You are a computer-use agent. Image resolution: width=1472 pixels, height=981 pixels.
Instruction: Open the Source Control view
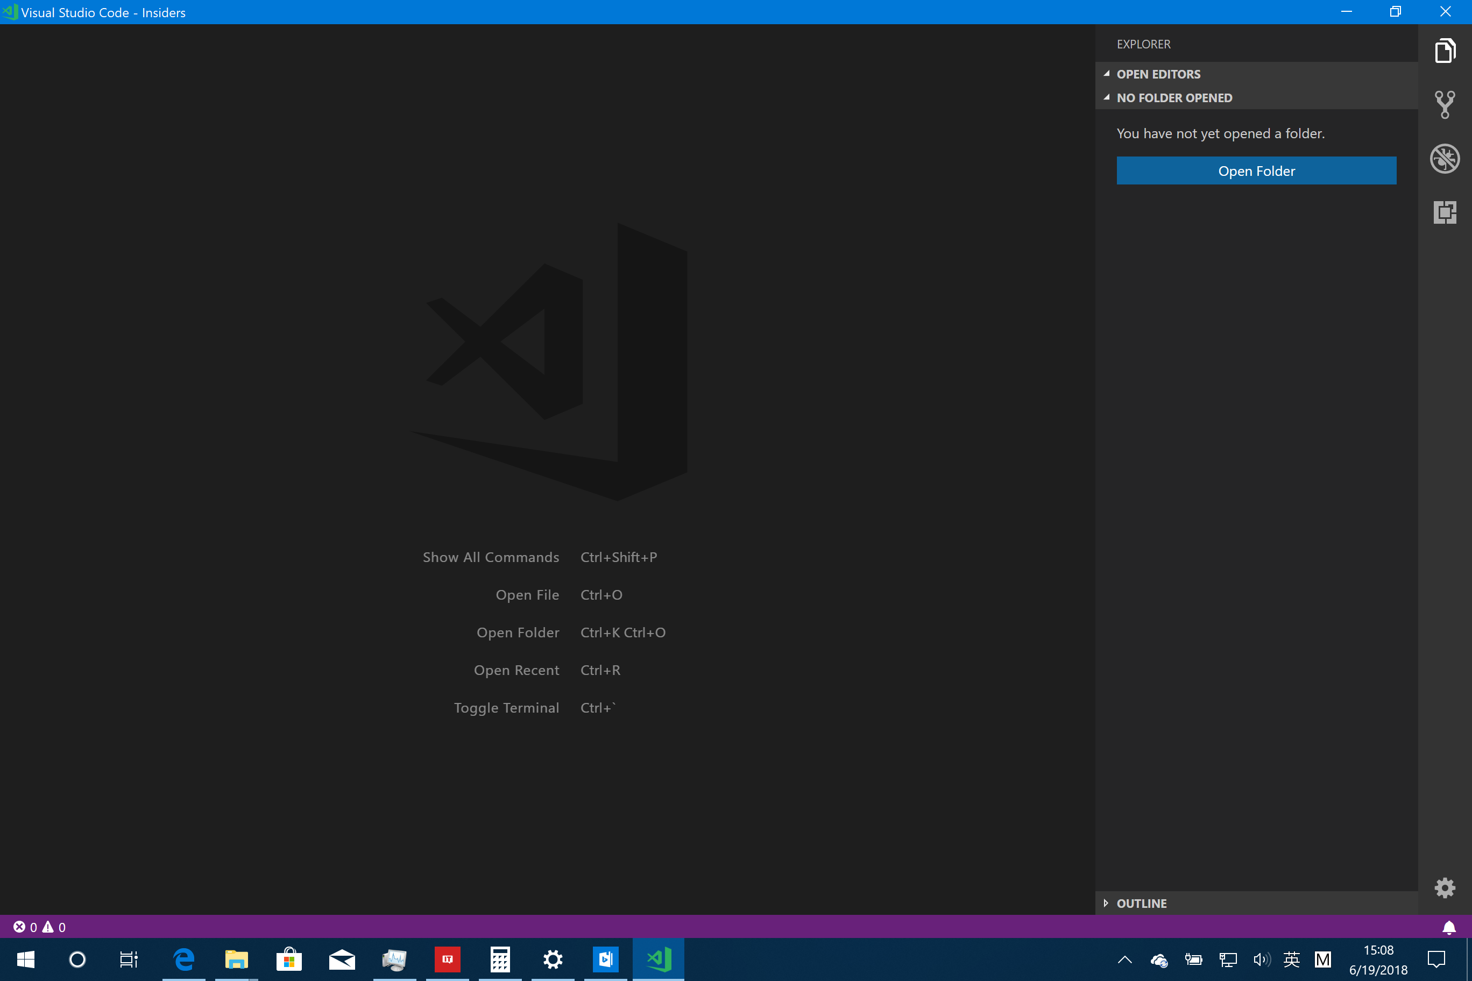1445,104
